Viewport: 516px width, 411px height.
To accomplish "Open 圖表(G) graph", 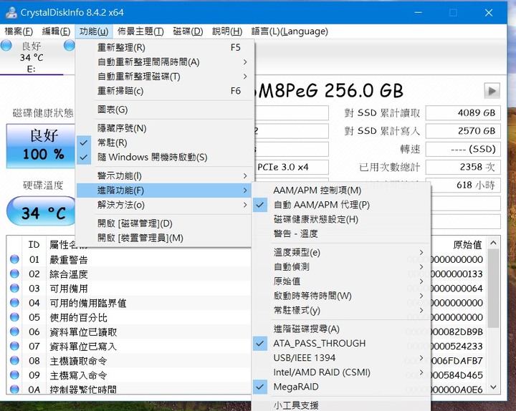I will coord(165,110).
